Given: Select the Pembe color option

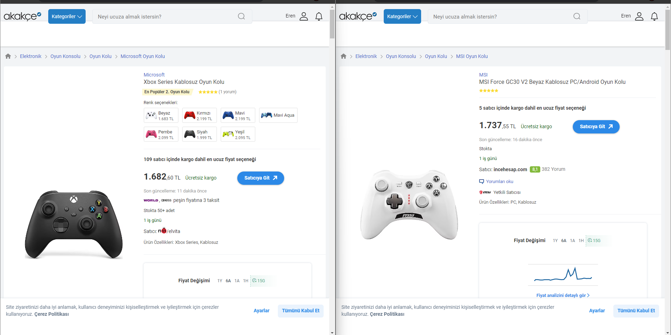Looking at the screenshot, I should pyautogui.click(x=161, y=134).
